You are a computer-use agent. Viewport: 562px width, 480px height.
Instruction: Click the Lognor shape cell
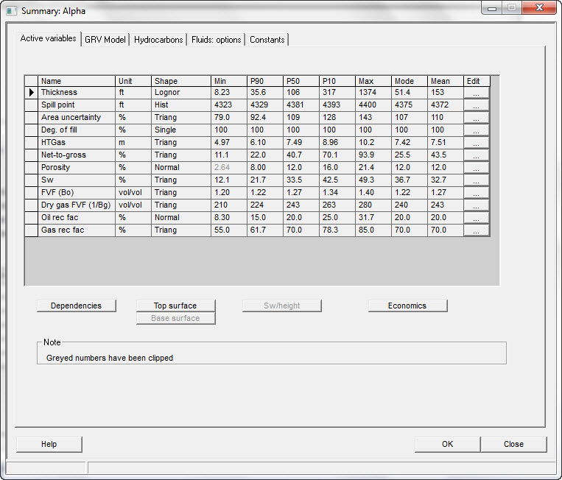[x=181, y=93]
